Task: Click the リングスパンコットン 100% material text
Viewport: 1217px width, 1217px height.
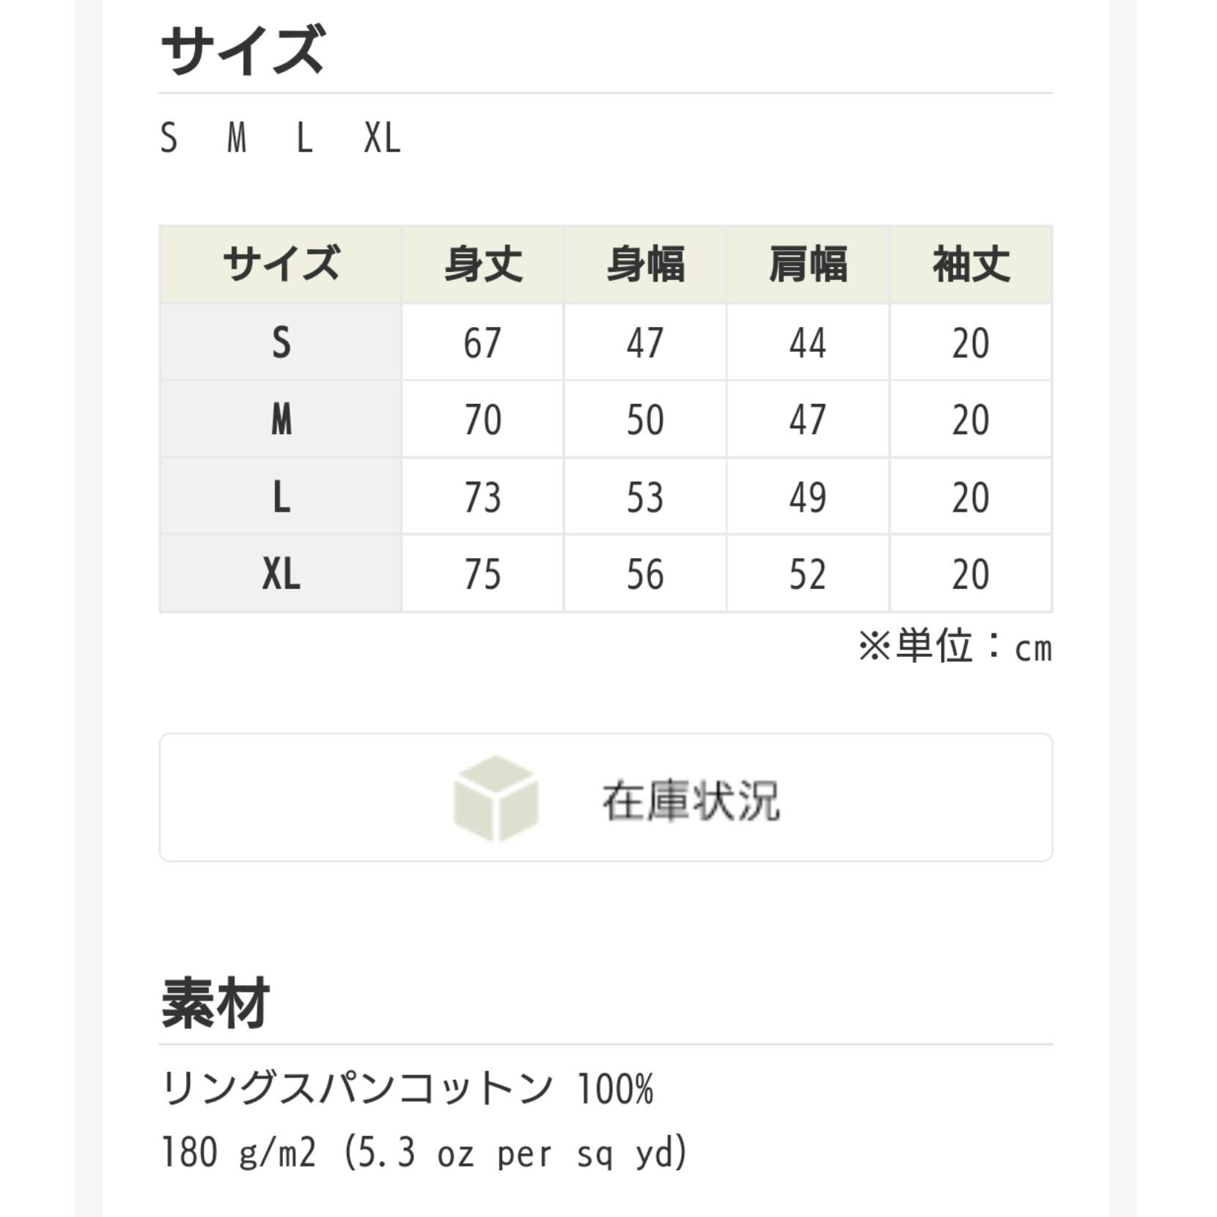Action: point(407,1089)
